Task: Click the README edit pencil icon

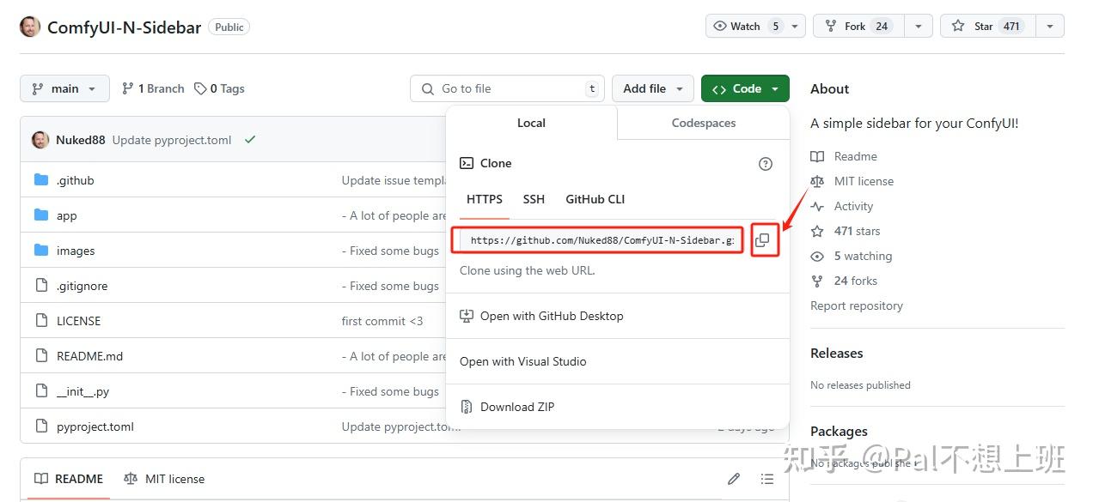Action: 734,479
